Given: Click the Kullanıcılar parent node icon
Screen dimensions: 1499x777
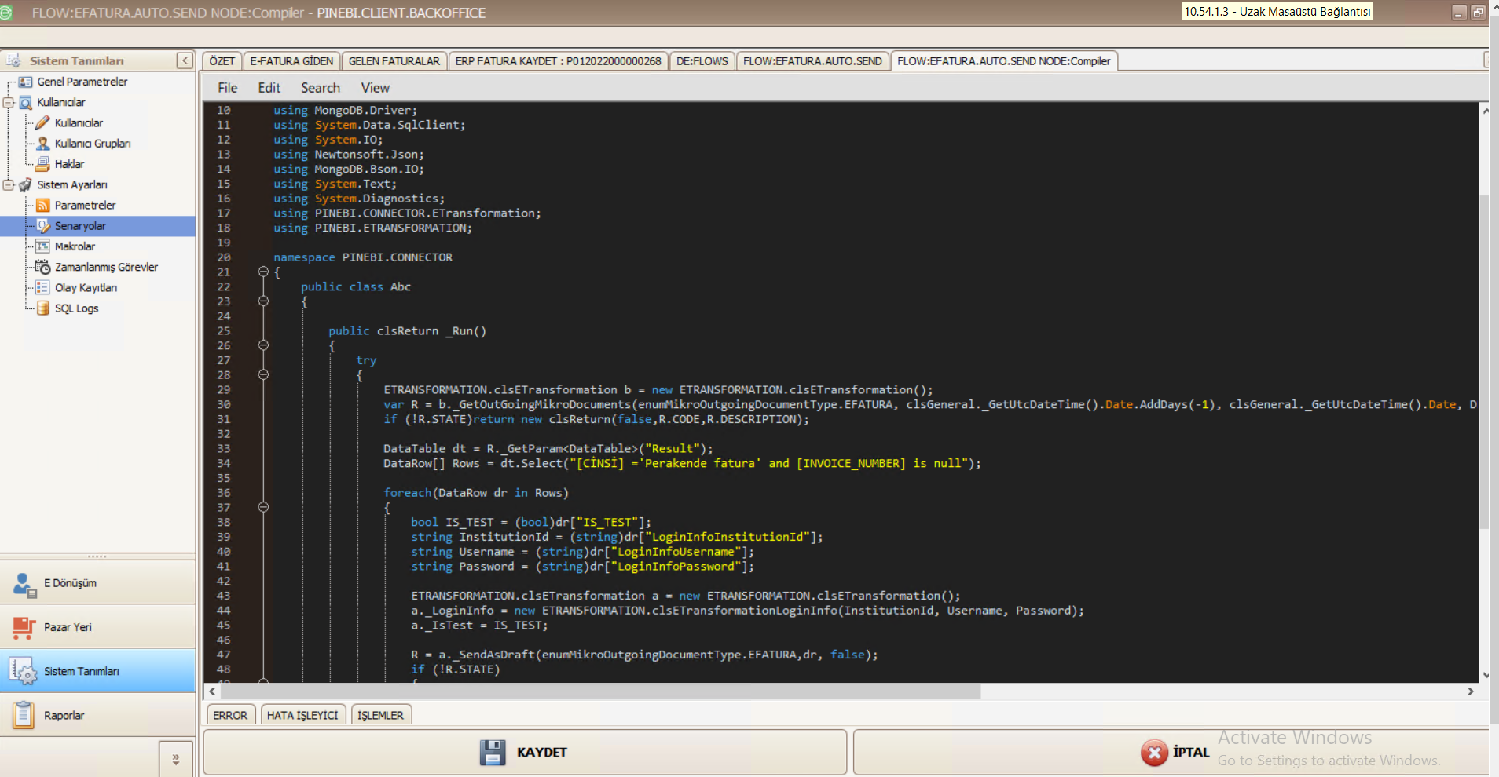Looking at the screenshot, I should click(25, 102).
